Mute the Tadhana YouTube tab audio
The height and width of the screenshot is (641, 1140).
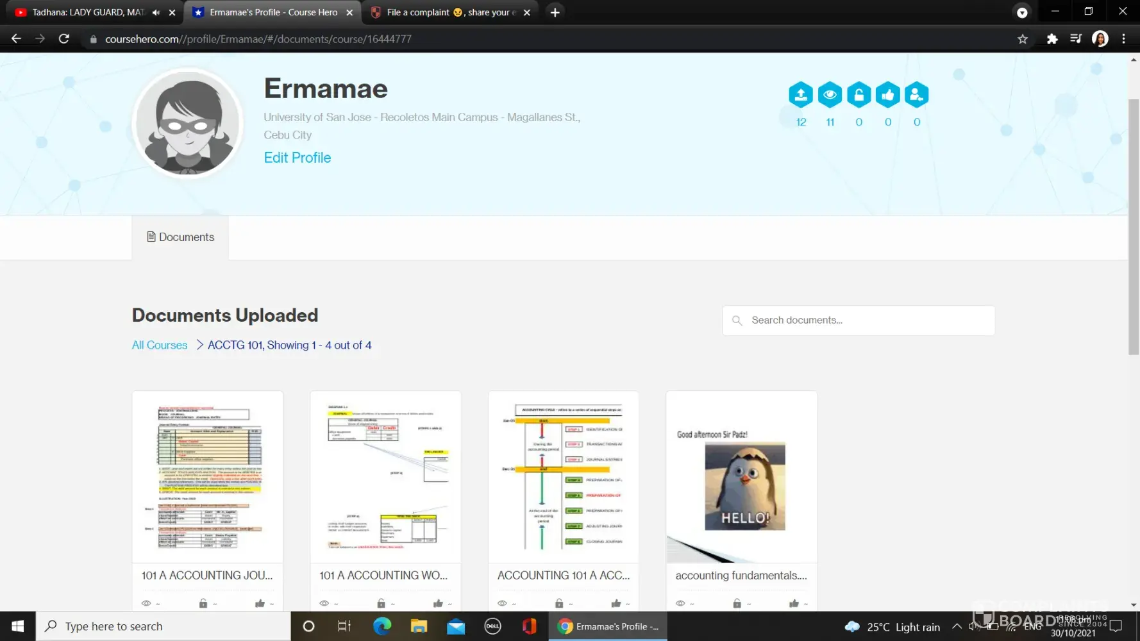click(x=156, y=12)
